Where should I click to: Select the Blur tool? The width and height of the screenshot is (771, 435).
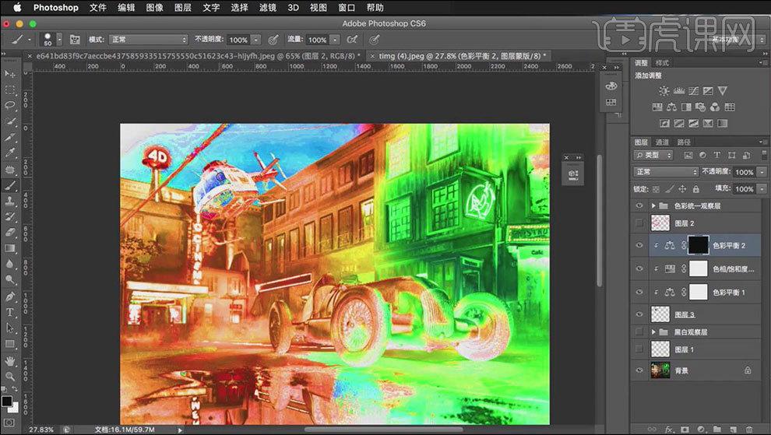coord(9,264)
